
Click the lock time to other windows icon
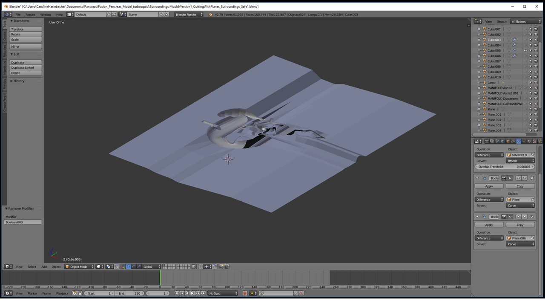pos(80,293)
